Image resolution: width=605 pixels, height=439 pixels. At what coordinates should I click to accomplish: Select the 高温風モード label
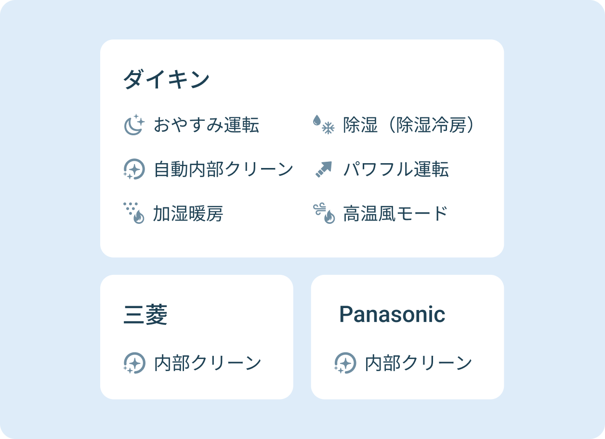click(x=395, y=213)
